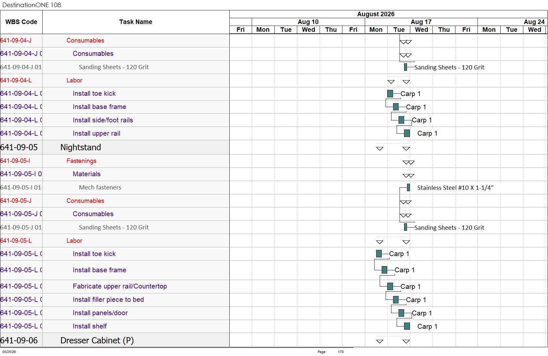Select the Dresser Cabinet (P) task name

click(97, 340)
